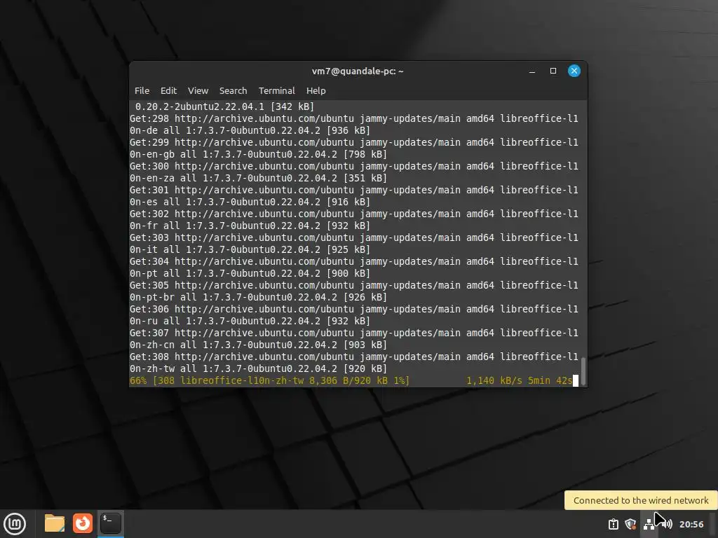Click the Get:308 download line

pos(353,357)
